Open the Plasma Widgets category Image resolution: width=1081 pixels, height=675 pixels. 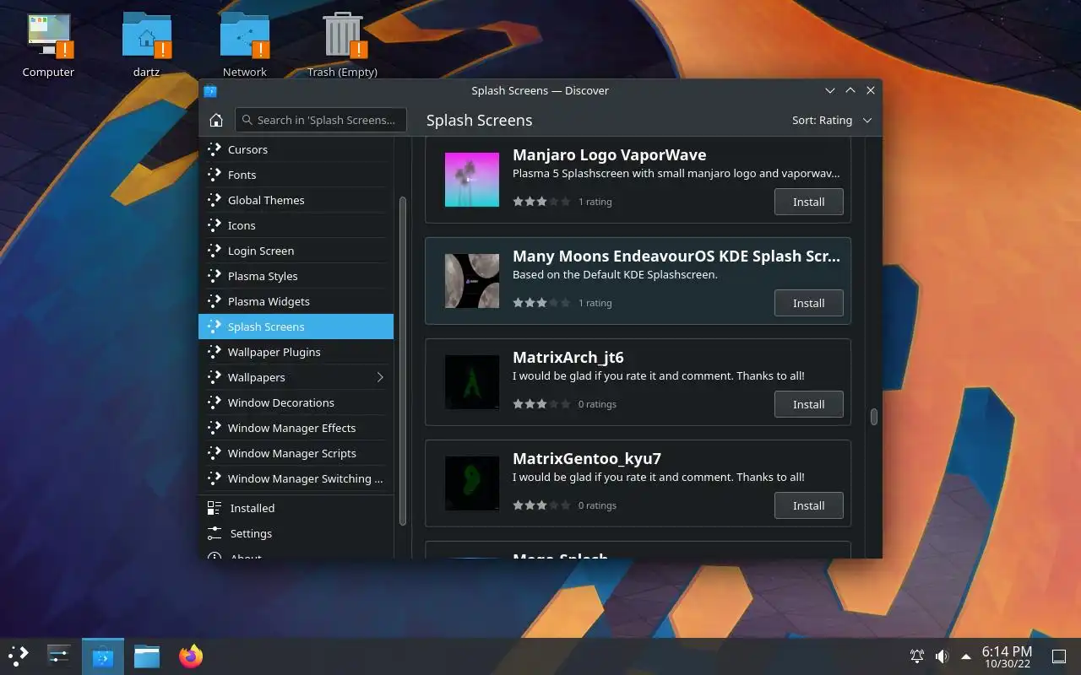296,301
